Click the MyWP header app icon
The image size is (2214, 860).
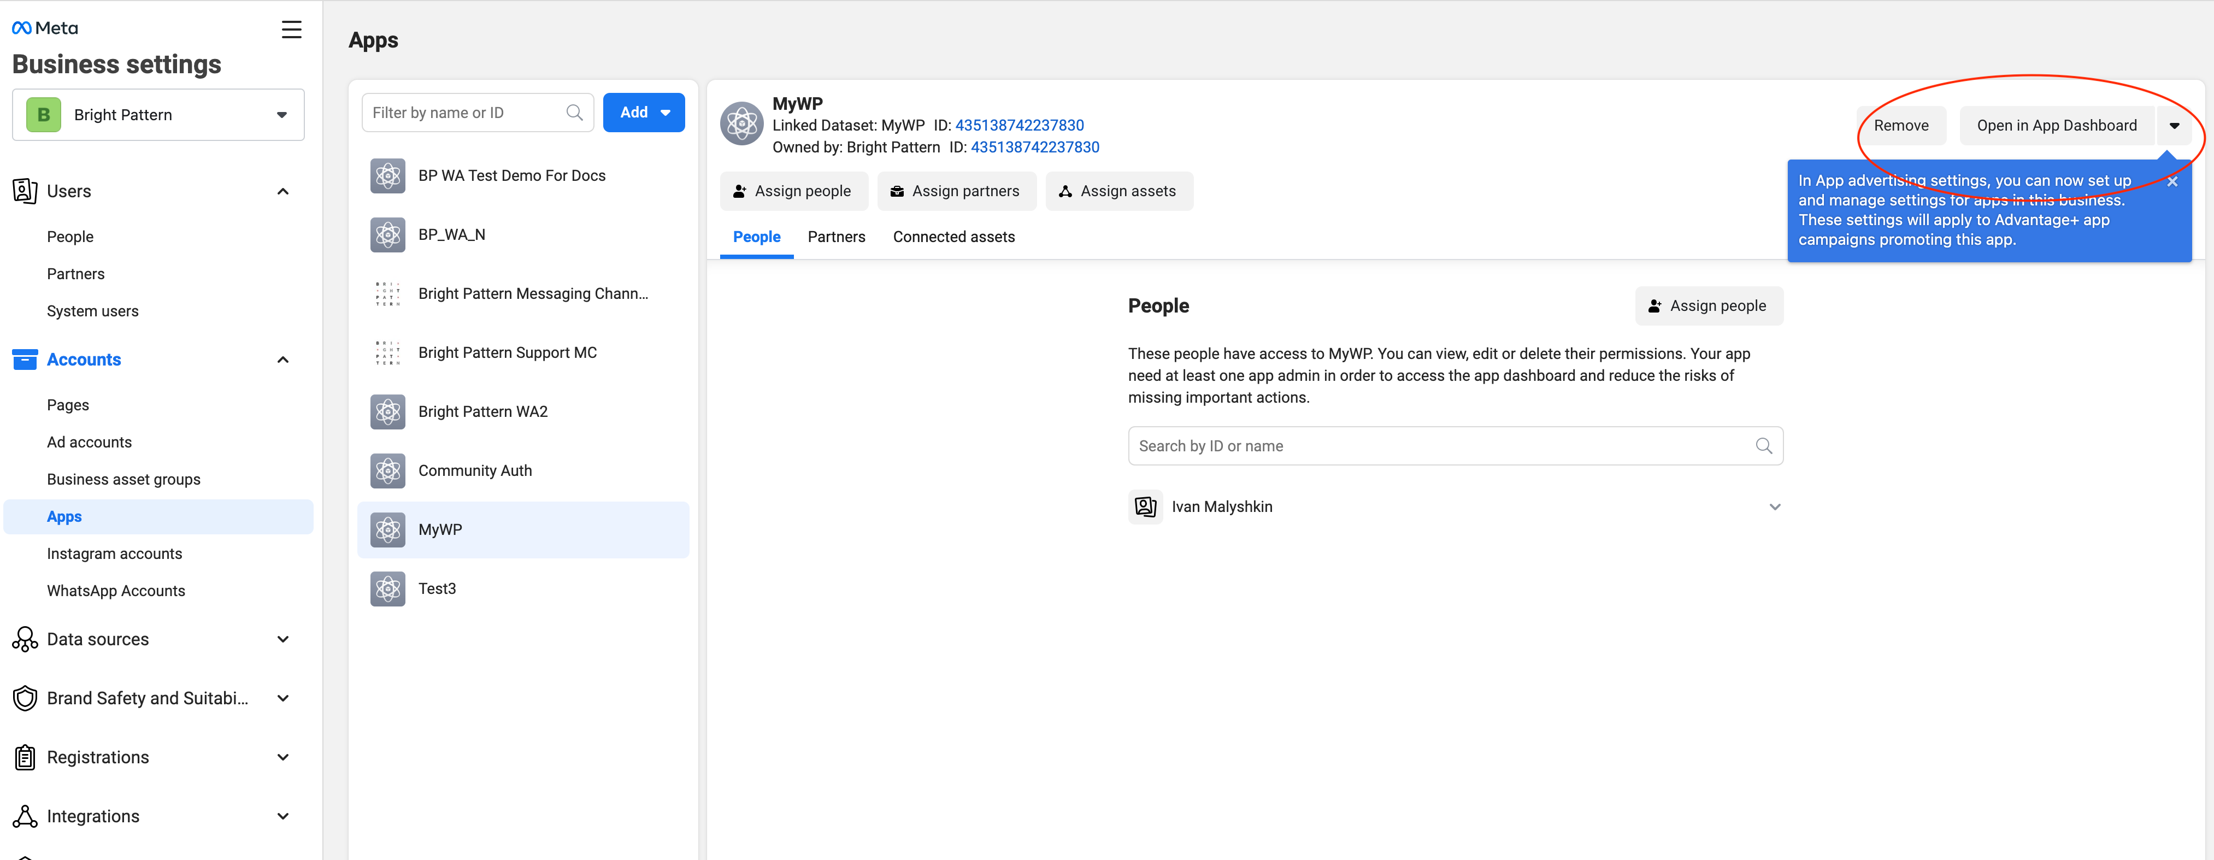741,123
